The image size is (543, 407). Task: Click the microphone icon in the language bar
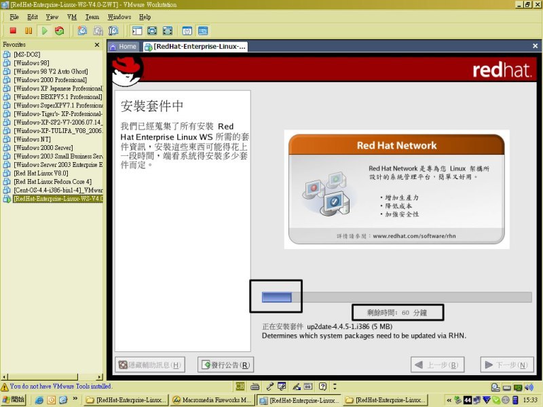point(270,386)
